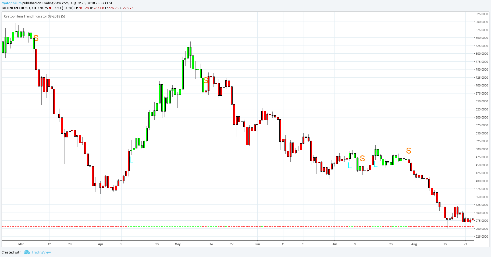Click the 11 date label in June
Image resolution: width=491 pixels, height=257 pixels.
click(x=283, y=244)
